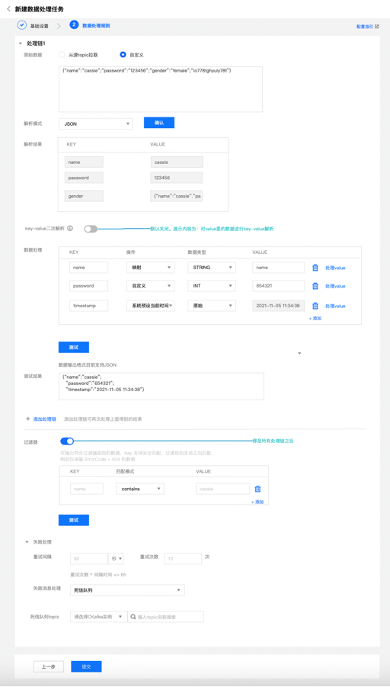Screen dimensions: 390x687
Task: Open the JSON 解析模式 dropdown
Action: (96, 124)
